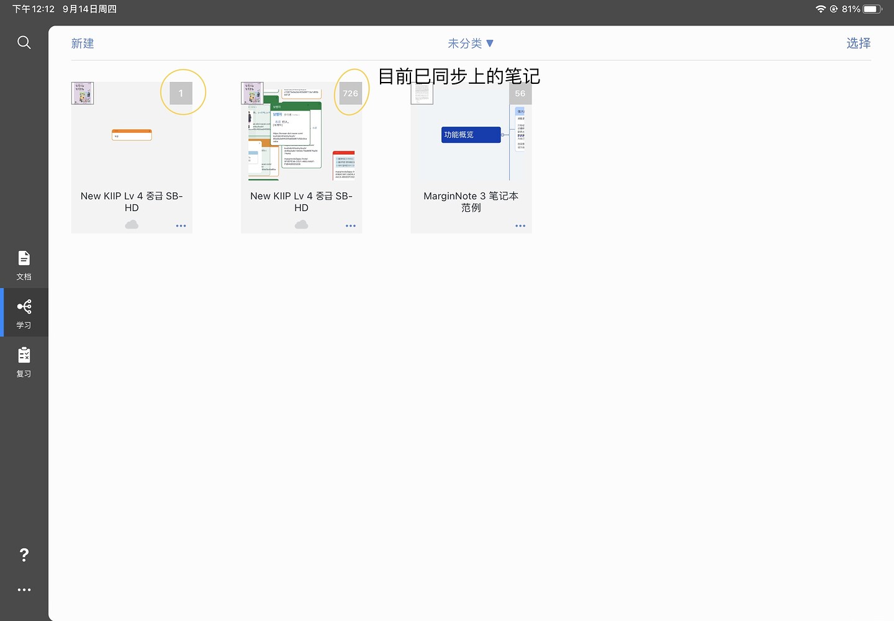
Task: Enter selection mode with 选择
Action: point(859,43)
